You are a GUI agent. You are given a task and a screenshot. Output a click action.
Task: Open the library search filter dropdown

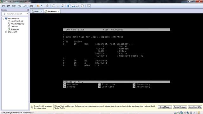click(x=27, y=14)
